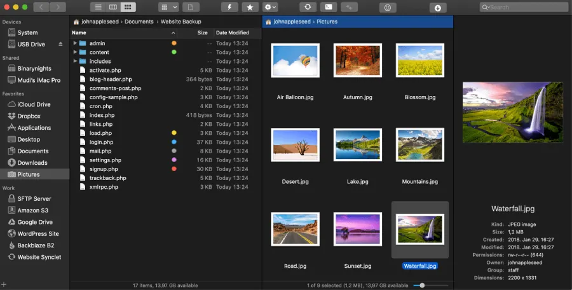Click the Waterfall preview image
The image size is (572, 290).
[512, 112]
